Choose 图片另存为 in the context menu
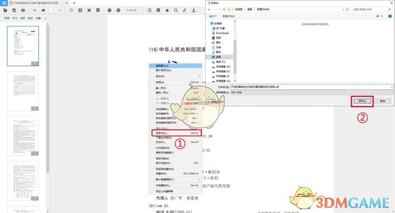The width and height of the screenshot is (395, 213). (x=176, y=70)
